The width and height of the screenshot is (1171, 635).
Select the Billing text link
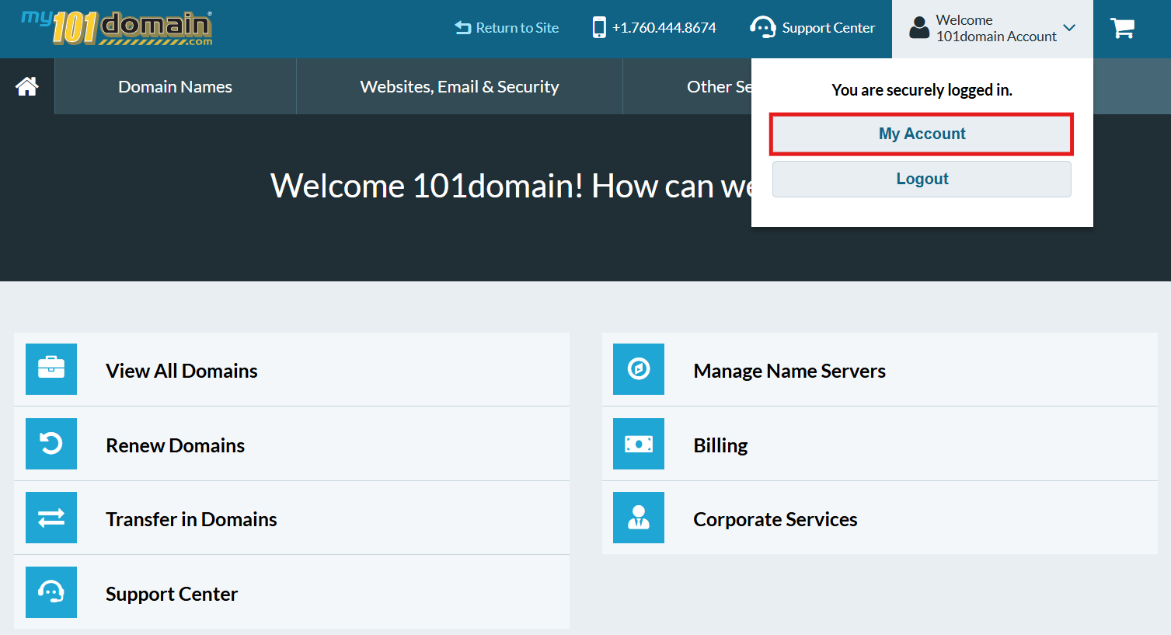(x=720, y=445)
